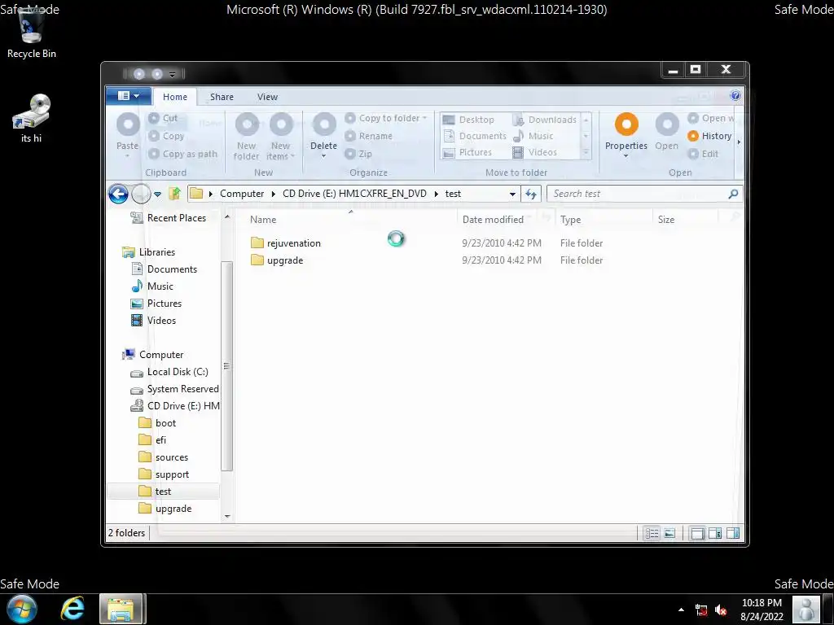Open the blue File menu button

tap(128, 96)
